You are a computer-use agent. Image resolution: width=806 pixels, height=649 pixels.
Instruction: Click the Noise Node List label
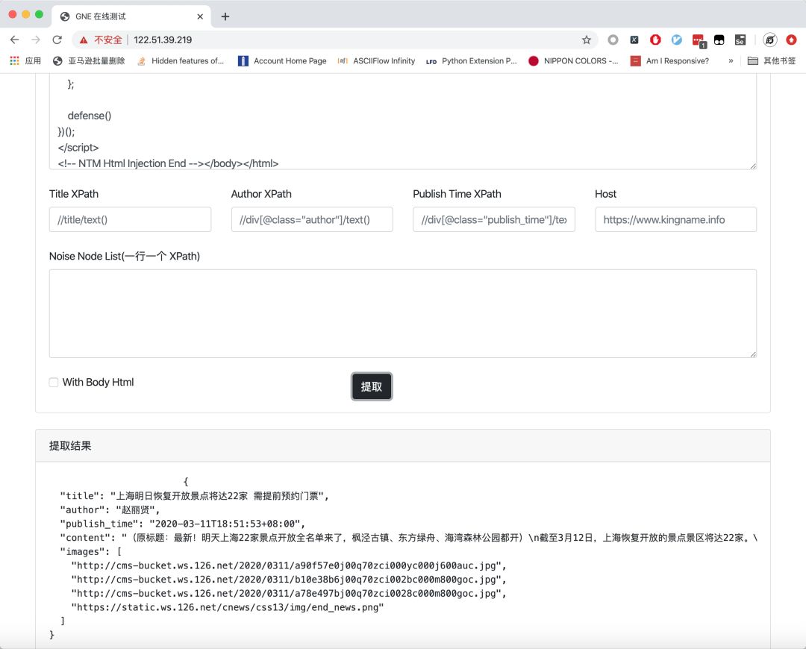pyautogui.click(x=125, y=256)
